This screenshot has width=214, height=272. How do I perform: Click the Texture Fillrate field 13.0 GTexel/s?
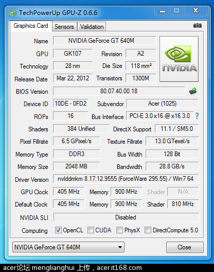tap(172, 141)
